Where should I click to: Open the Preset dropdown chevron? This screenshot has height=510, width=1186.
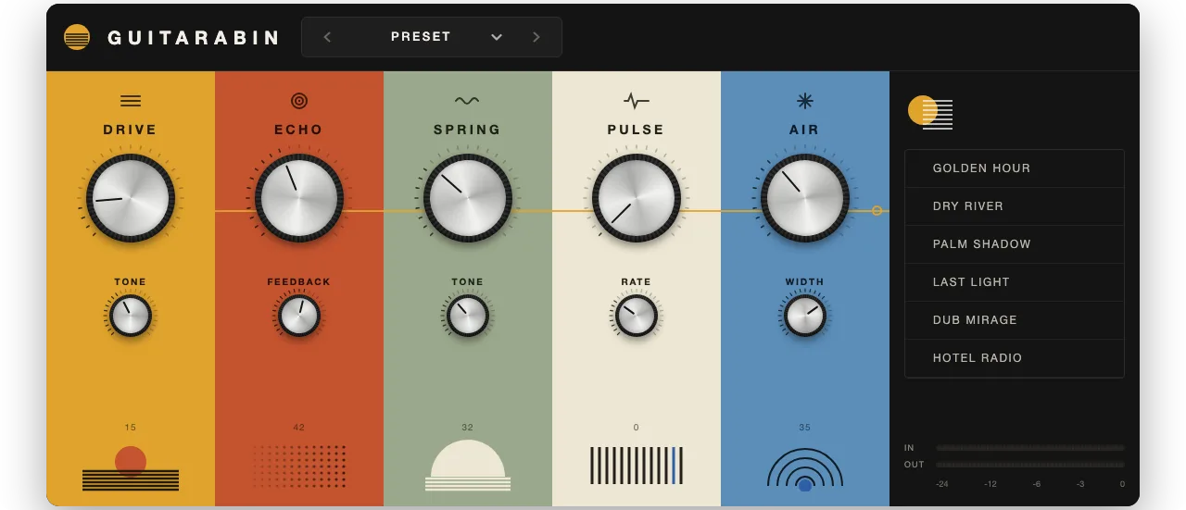tap(497, 37)
